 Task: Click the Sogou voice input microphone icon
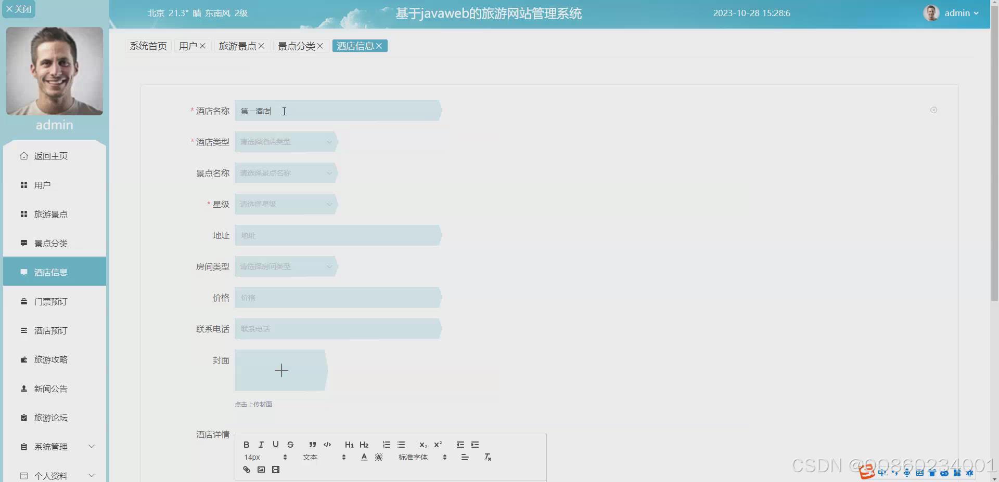pos(907,473)
